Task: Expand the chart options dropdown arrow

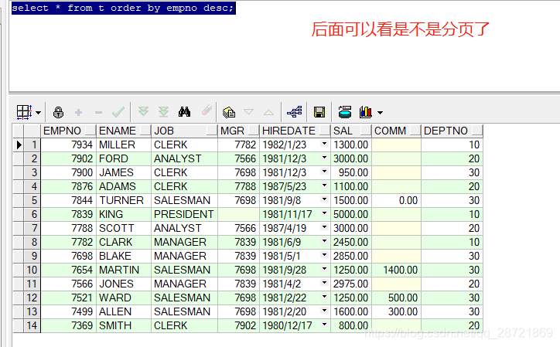Action: 380,113
